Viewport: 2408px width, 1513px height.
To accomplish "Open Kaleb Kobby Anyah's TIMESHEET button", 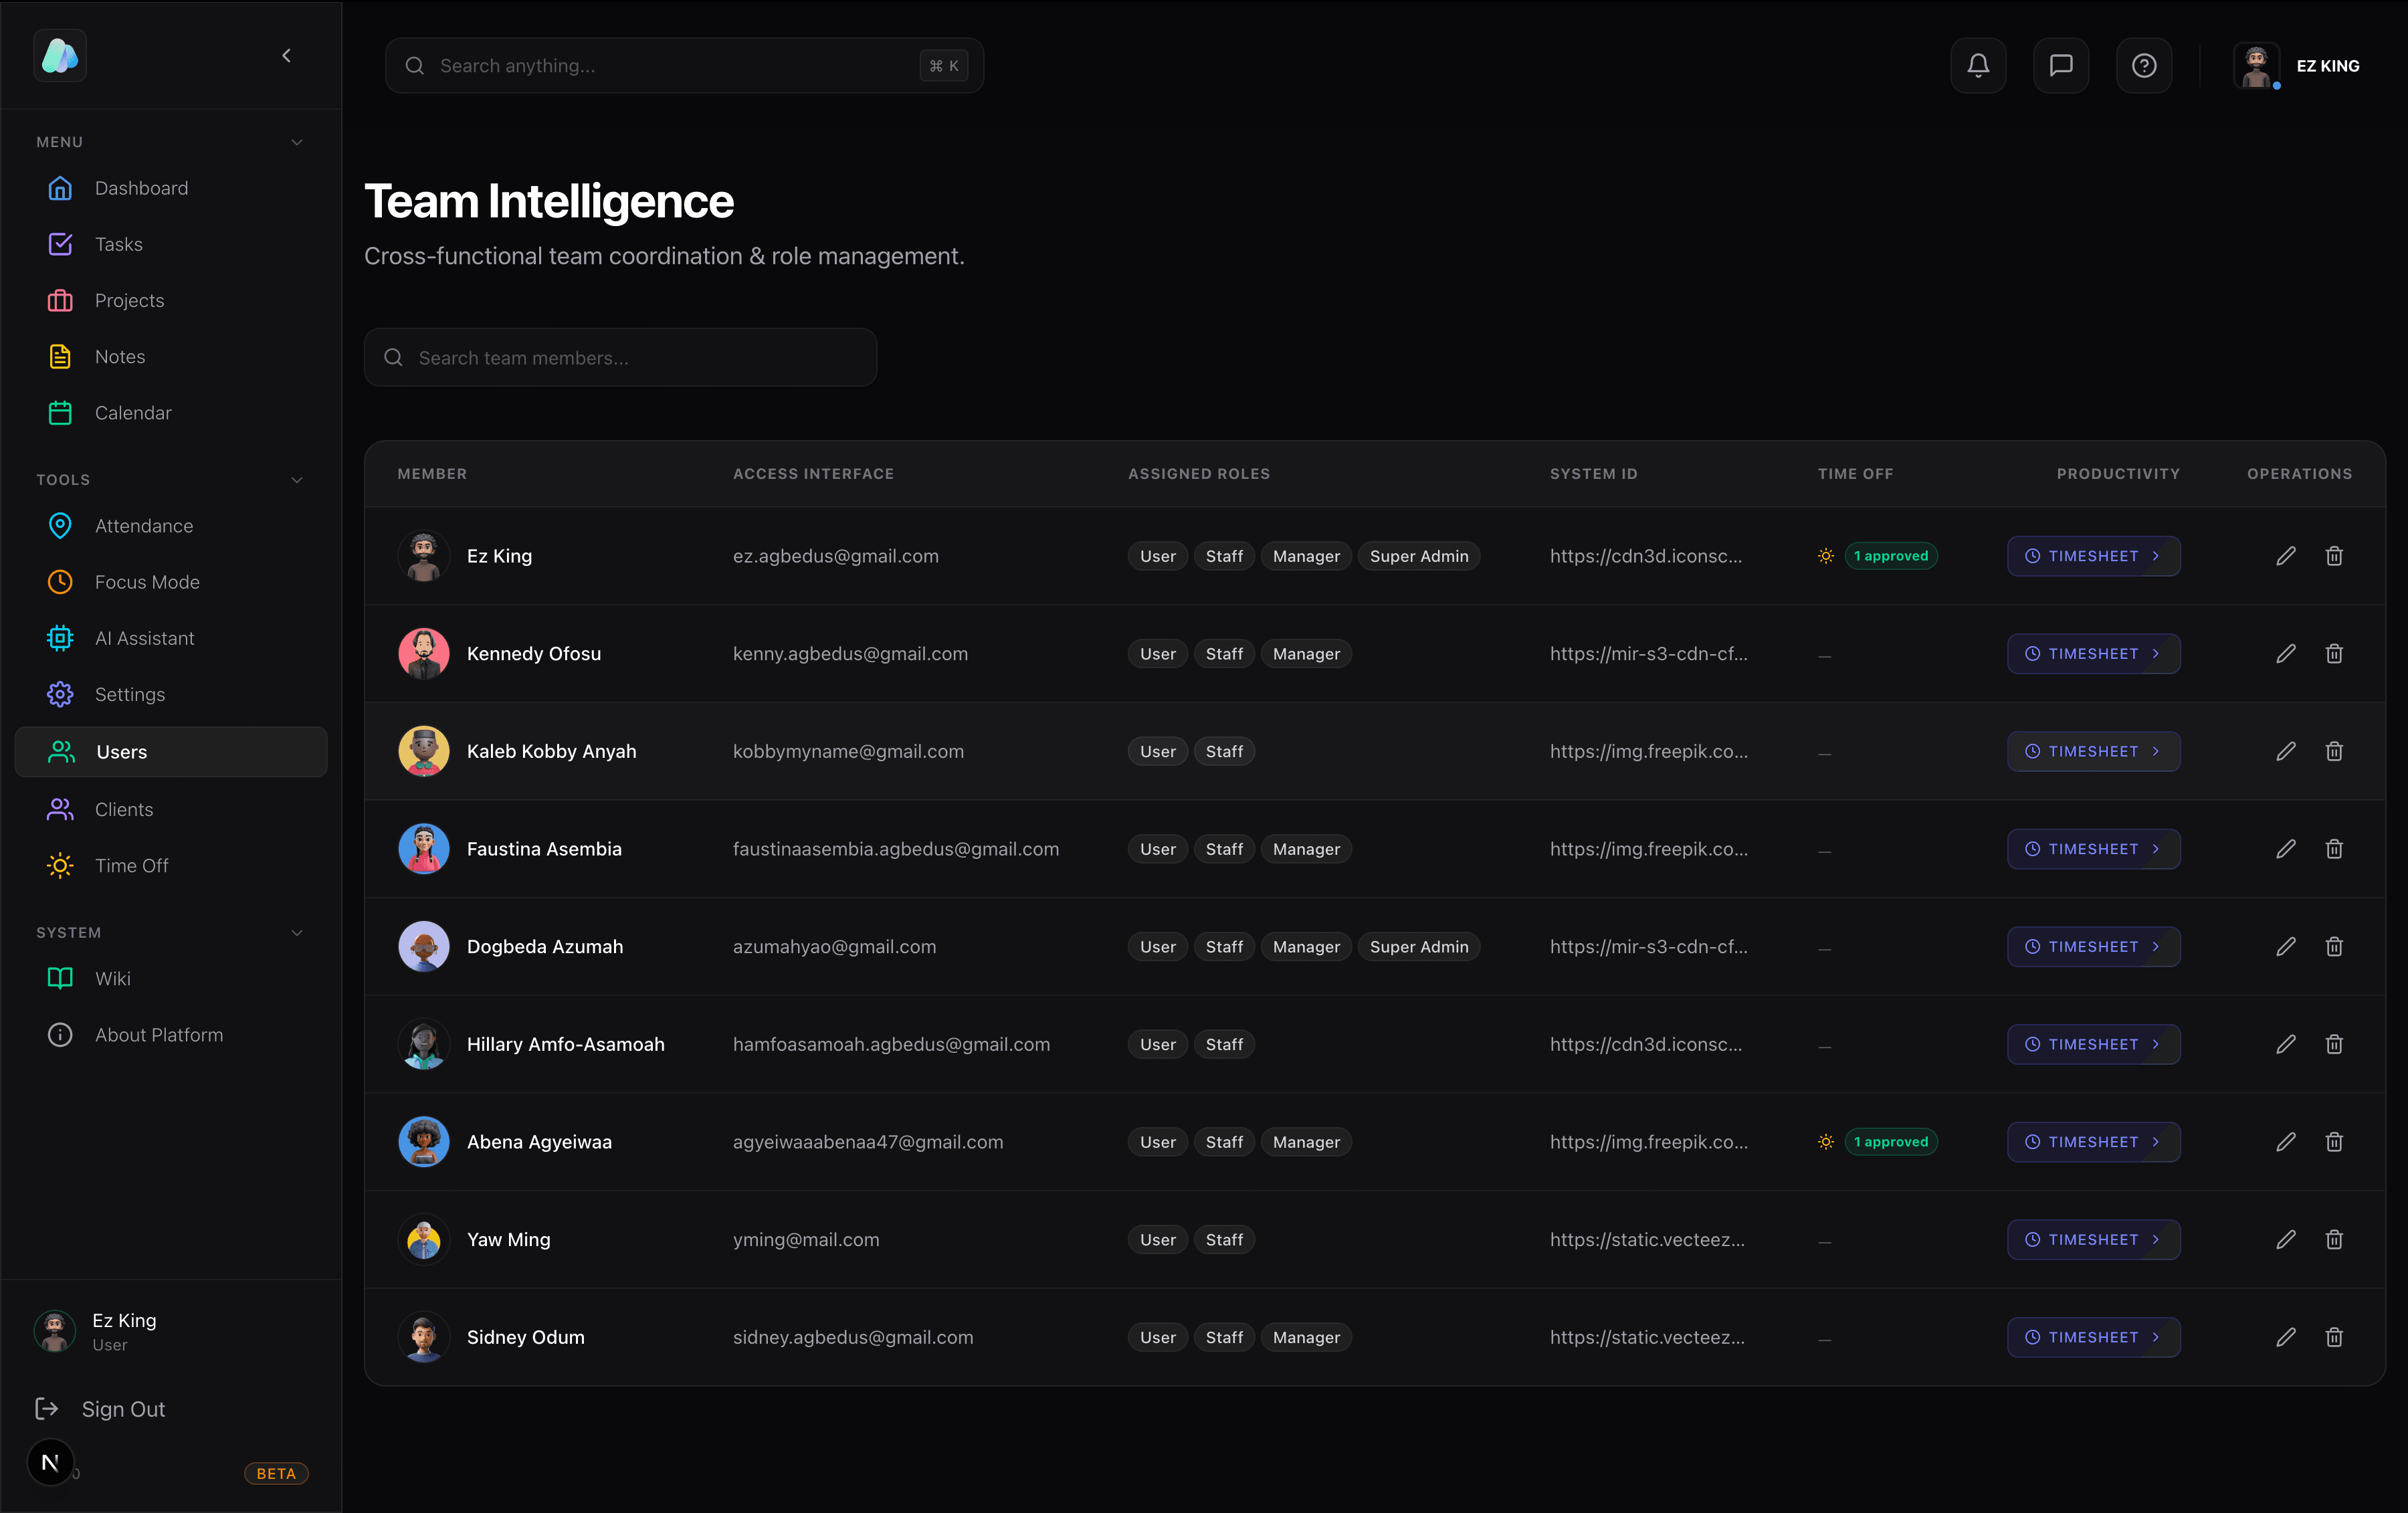I will click(2093, 751).
